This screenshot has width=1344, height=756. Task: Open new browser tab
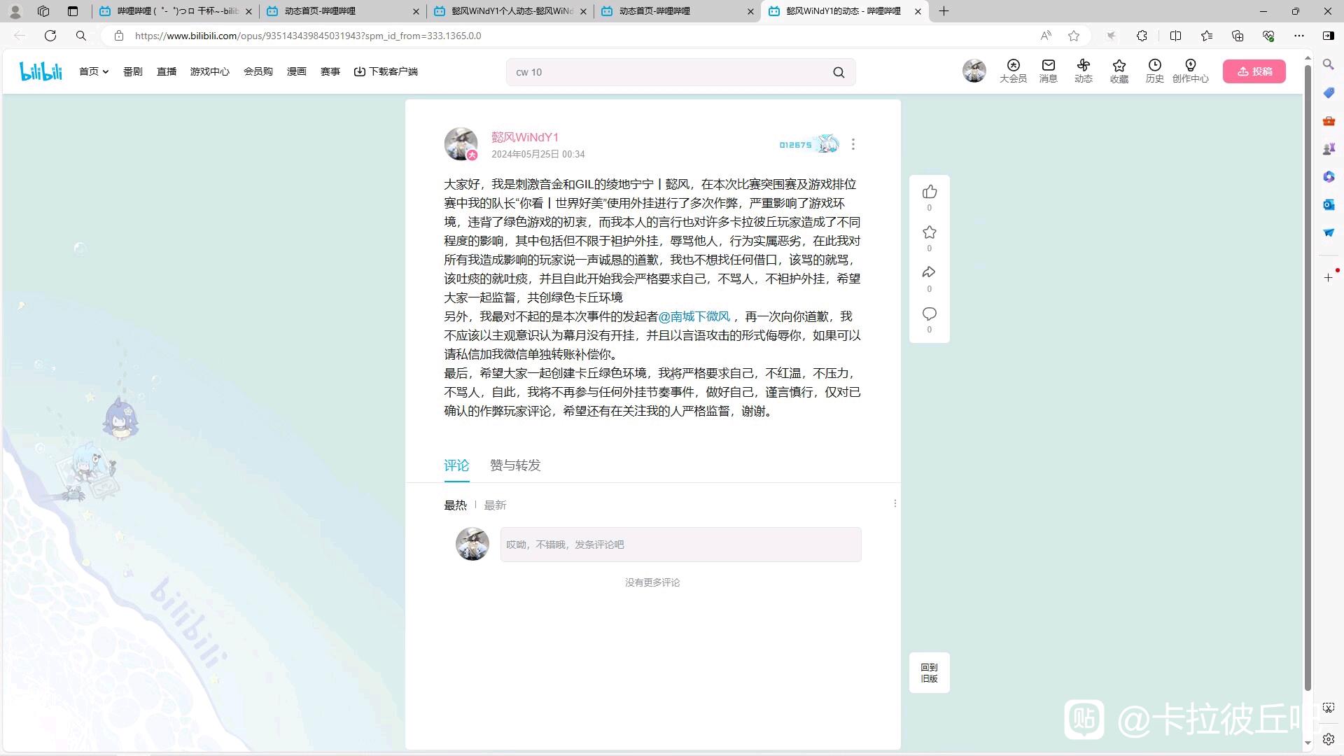[x=944, y=11]
